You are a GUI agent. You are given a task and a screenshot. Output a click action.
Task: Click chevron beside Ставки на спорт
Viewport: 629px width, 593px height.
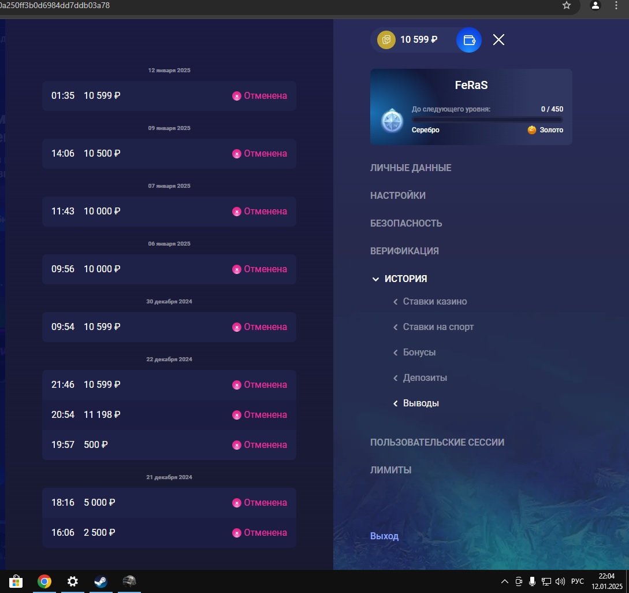pyautogui.click(x=396, y=327)
